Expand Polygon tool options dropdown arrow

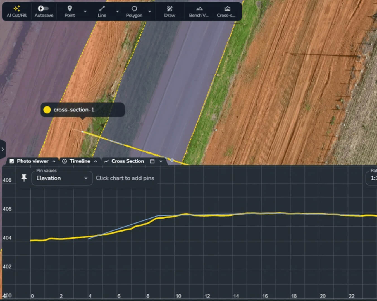coord(150,11)
